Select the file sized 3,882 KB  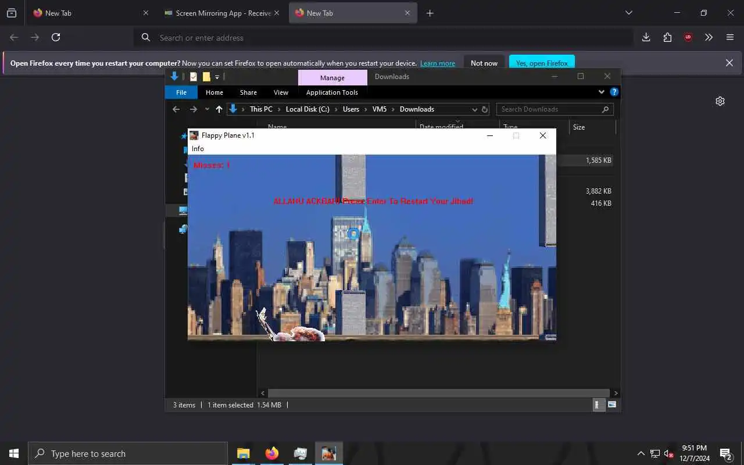pos(599,191)
